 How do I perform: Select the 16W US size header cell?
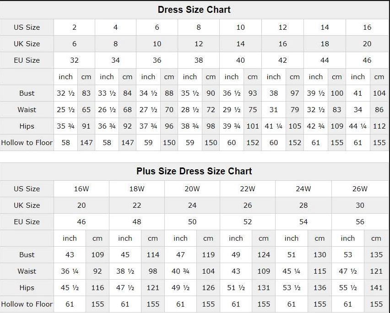point(81,189)
